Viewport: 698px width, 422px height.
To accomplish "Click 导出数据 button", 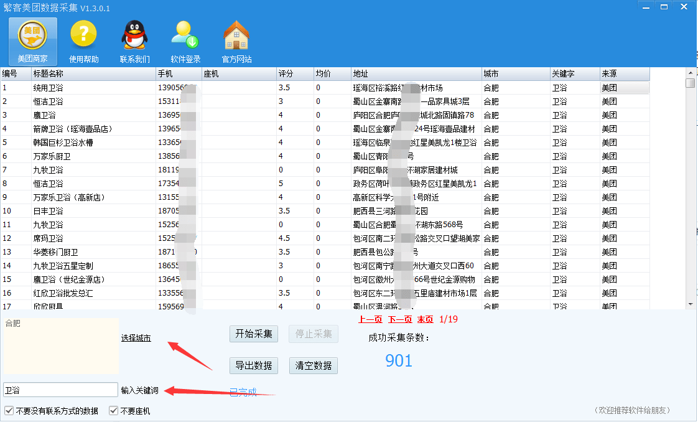I will (254, 365).
